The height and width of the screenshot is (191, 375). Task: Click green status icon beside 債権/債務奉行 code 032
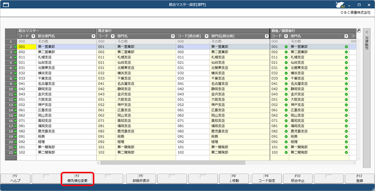286,73
